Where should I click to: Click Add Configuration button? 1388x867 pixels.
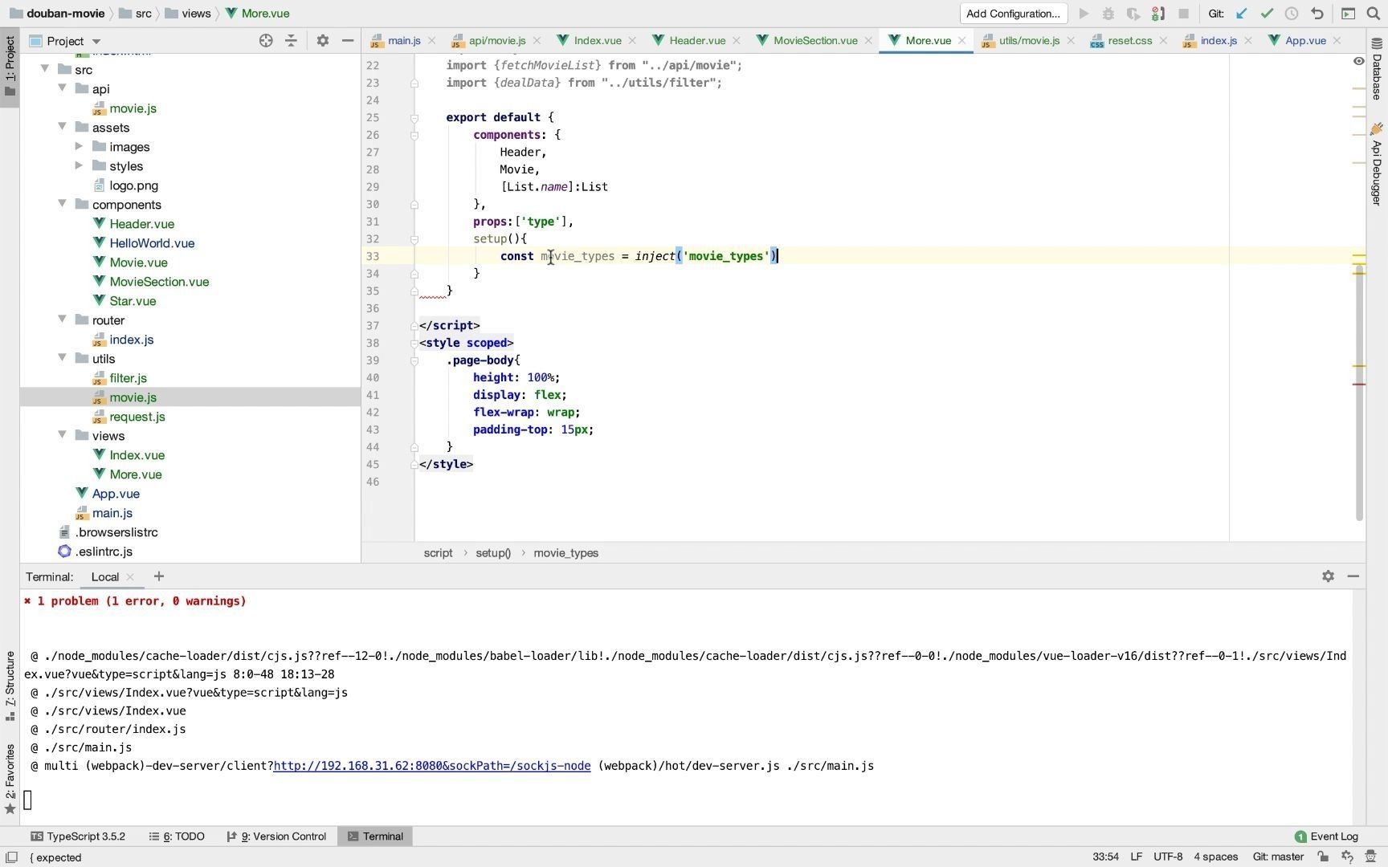pos(1013,14)
